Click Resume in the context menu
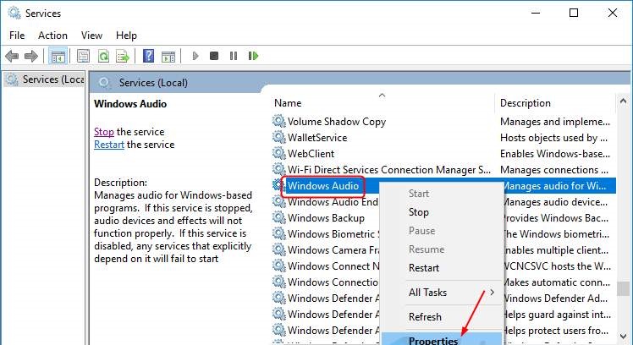 (x=427, y=249)
